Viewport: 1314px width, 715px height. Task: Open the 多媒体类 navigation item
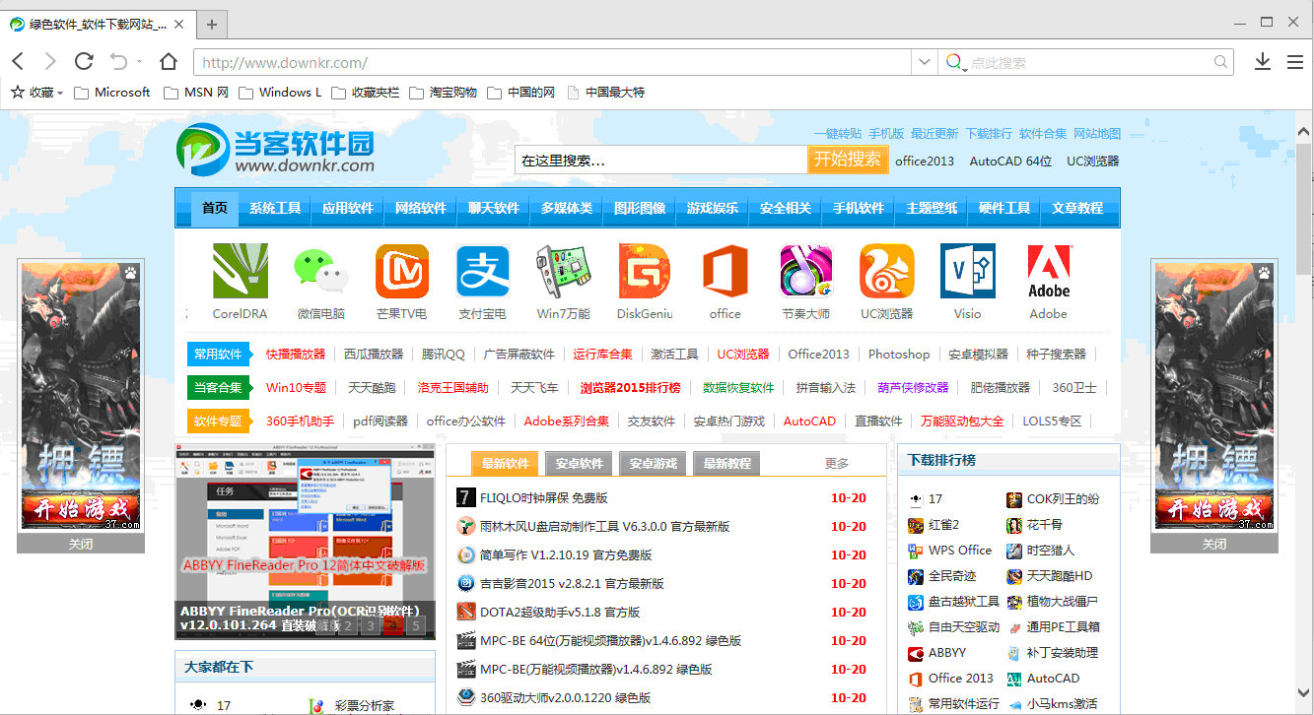567,208
